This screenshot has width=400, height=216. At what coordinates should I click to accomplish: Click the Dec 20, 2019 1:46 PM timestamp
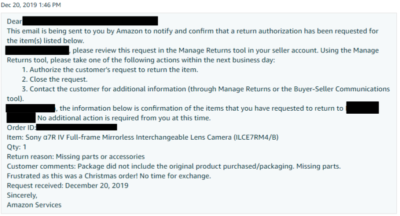[31, 5]
